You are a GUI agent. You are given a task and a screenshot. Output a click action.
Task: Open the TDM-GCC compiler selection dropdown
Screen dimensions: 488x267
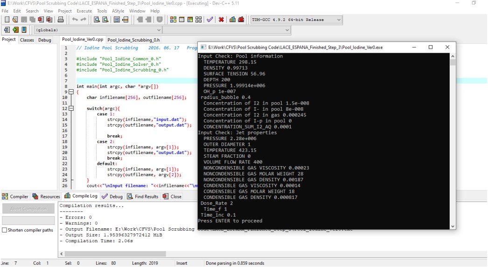(338, 20)
